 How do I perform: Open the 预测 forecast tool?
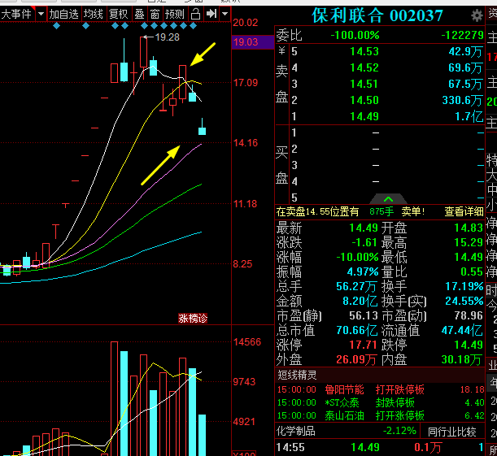(175, 15)
